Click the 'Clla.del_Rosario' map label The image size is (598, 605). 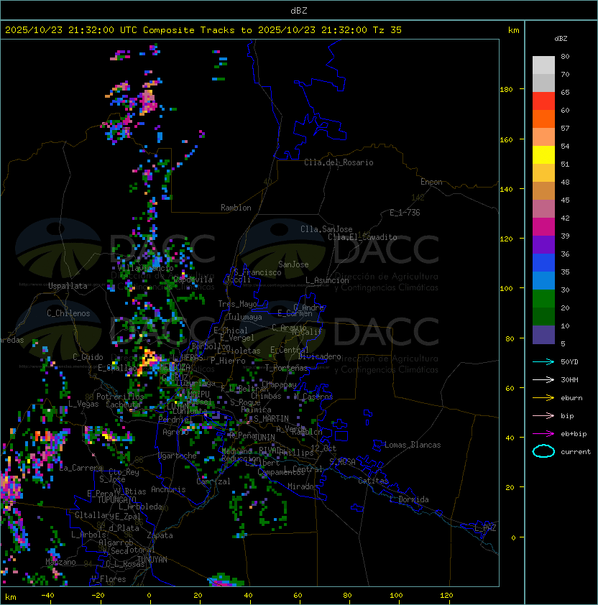[x=339, y=162]
